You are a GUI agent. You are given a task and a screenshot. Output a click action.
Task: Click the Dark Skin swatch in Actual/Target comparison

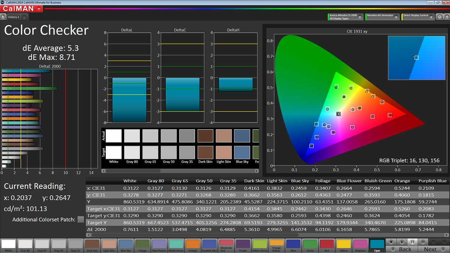[x=205, y=144]
